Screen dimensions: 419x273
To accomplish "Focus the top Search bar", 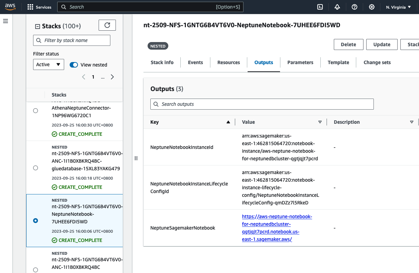I will pyautogui.click(x=150, y=7).
